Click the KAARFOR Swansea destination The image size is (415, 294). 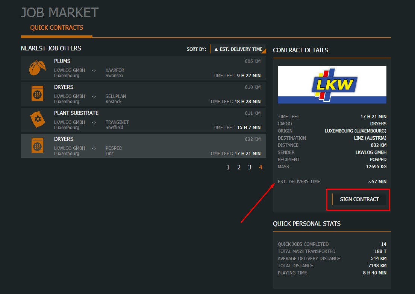pyautogui.click(x=115, y=73)
